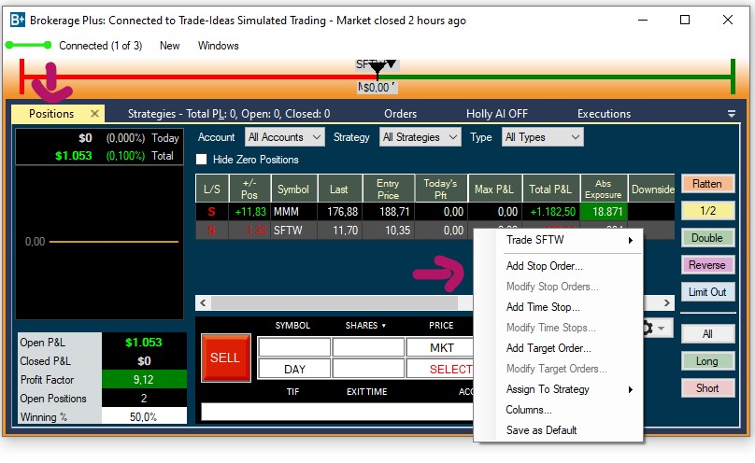Open the Holly AI OFF tab
Image resolution: width=755 pixels, height=463 pixels.
pos(497,114)
